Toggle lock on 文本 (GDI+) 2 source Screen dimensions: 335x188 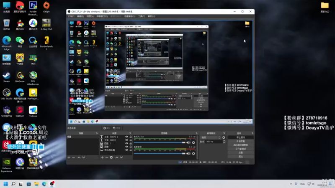click(131, 137)
